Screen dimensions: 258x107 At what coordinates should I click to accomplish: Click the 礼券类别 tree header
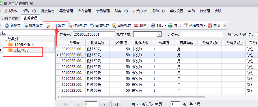(29, 39)
